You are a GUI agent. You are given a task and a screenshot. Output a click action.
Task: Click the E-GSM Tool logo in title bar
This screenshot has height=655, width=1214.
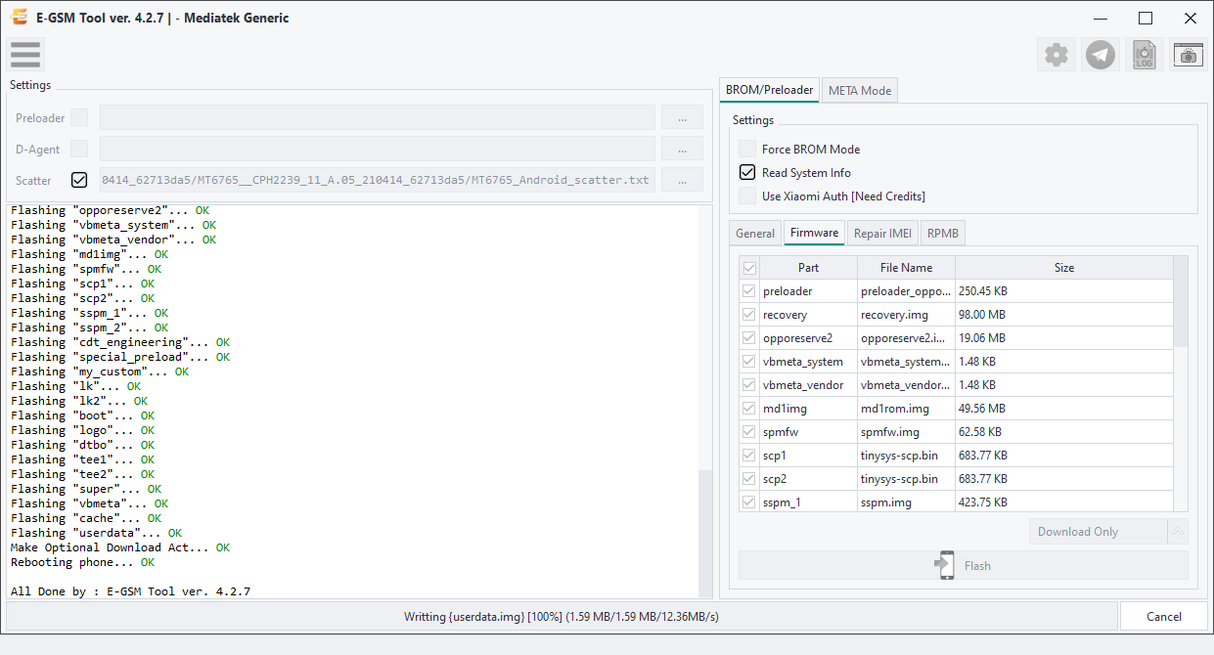click(x=19, y=18)
